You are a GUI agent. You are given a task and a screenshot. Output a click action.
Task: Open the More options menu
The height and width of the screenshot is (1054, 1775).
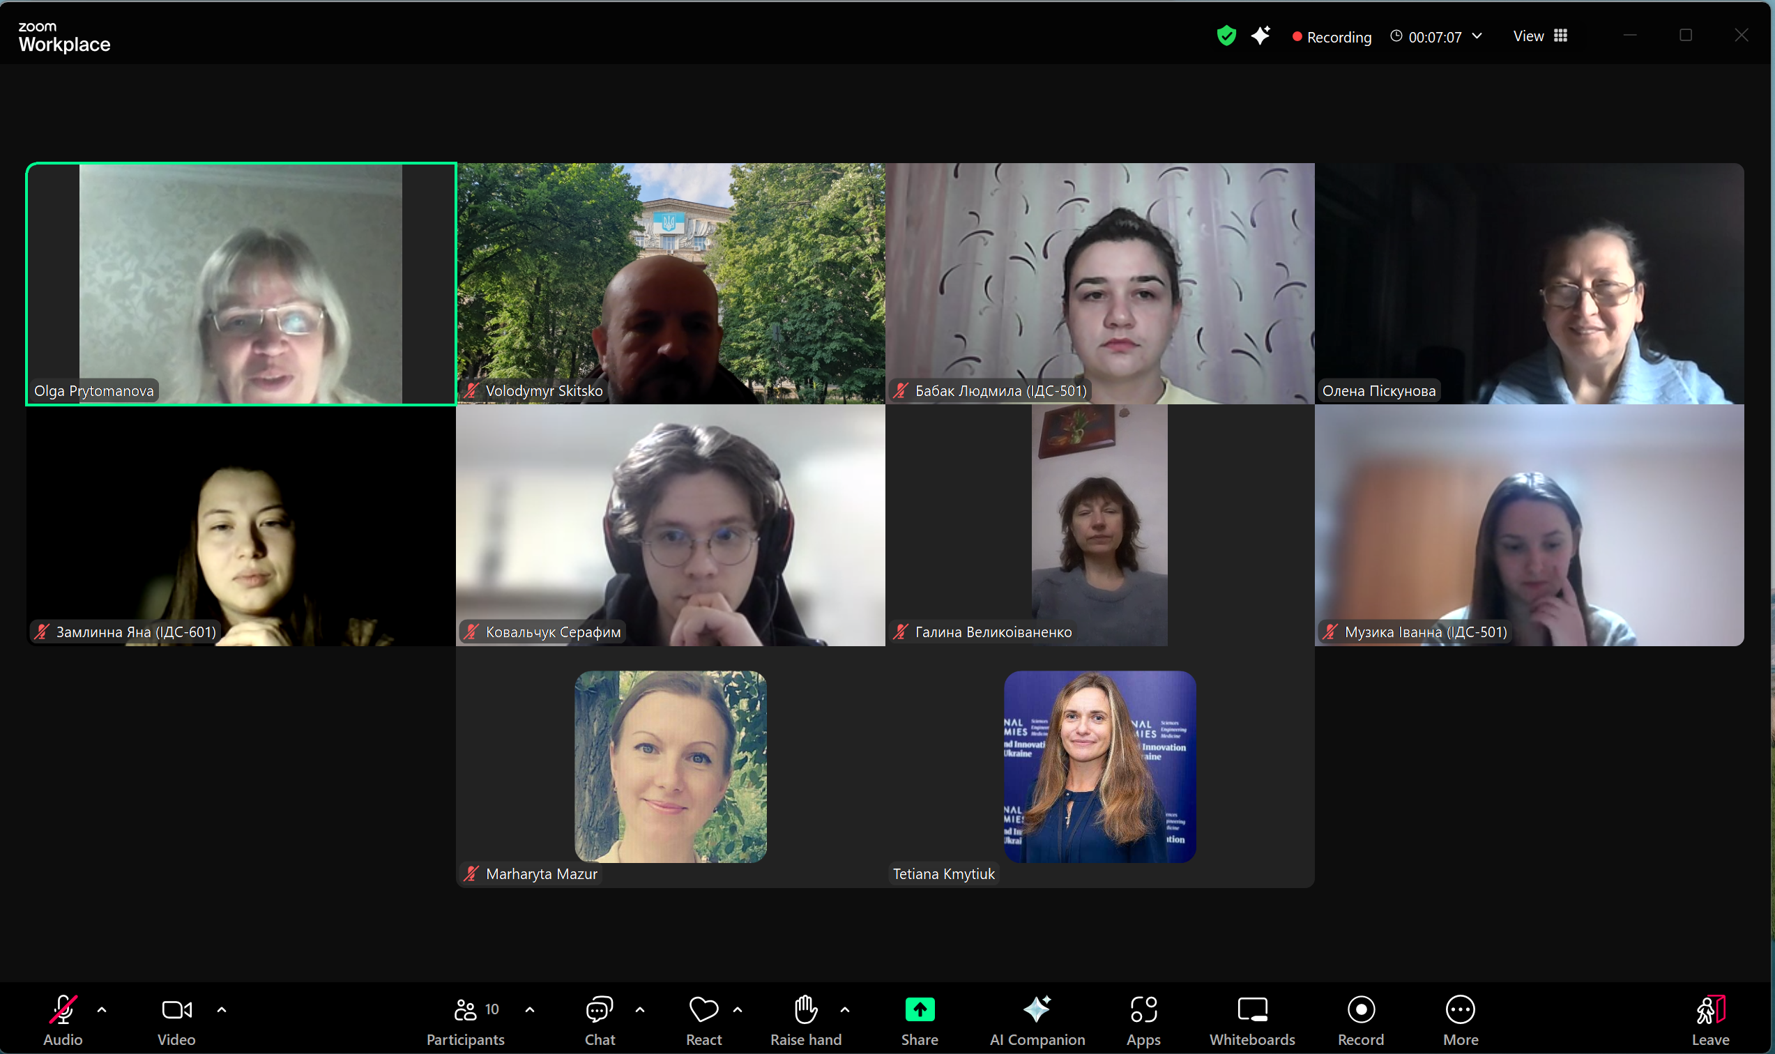tap(1460, 1019)
